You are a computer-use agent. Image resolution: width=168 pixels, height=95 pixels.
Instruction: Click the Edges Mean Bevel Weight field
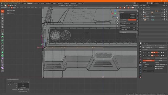(128, 27)
